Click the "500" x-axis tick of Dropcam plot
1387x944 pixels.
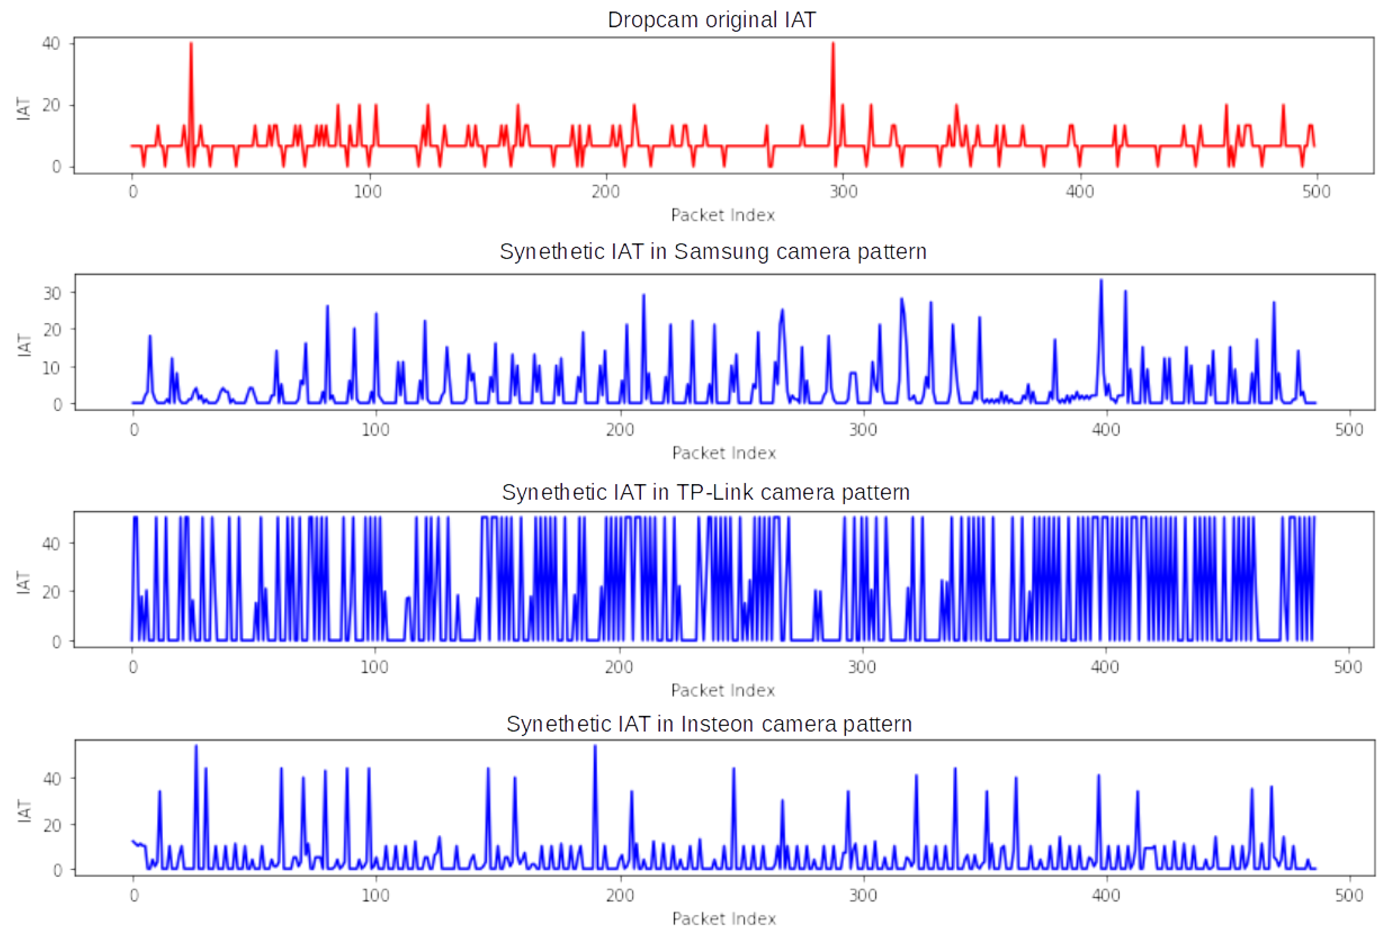[1317, 192]
